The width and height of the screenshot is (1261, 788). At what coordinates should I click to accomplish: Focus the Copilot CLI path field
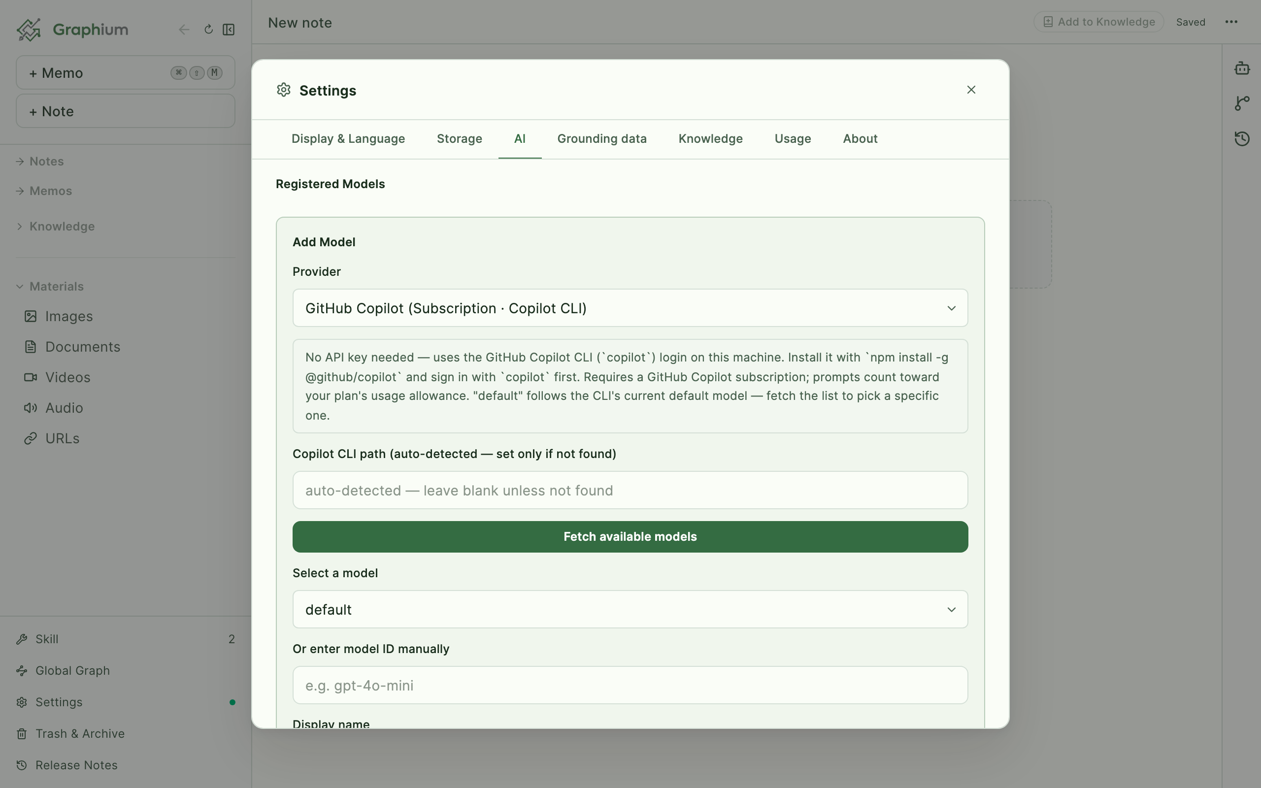tap(630, 491)
